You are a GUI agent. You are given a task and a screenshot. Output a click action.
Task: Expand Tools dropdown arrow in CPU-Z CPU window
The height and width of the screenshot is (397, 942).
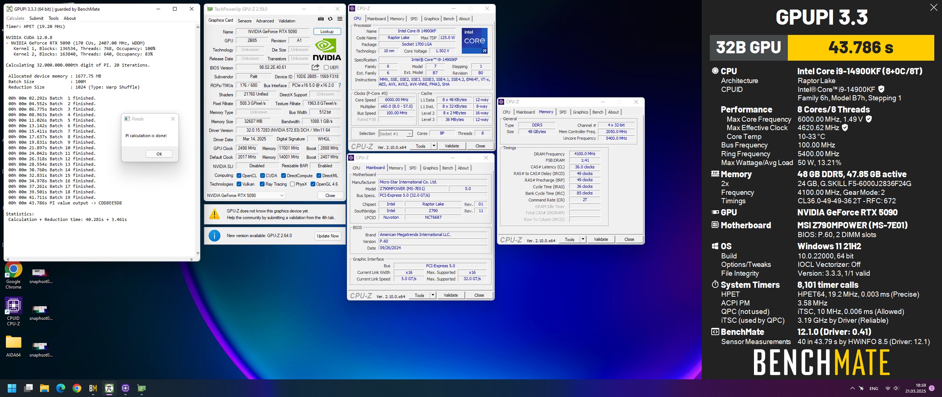(434, 146)
